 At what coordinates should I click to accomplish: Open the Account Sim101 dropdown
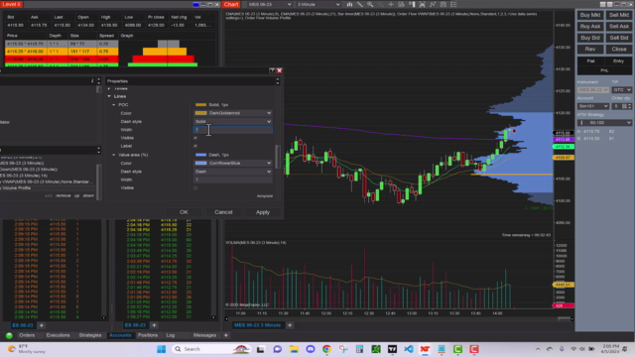(593, 106)
